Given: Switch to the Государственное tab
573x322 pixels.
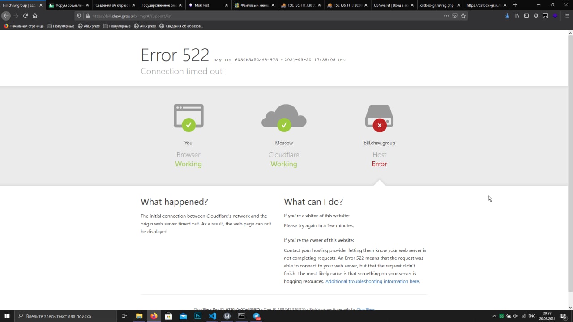Looking at the screenshot, I should pos(161,5).
